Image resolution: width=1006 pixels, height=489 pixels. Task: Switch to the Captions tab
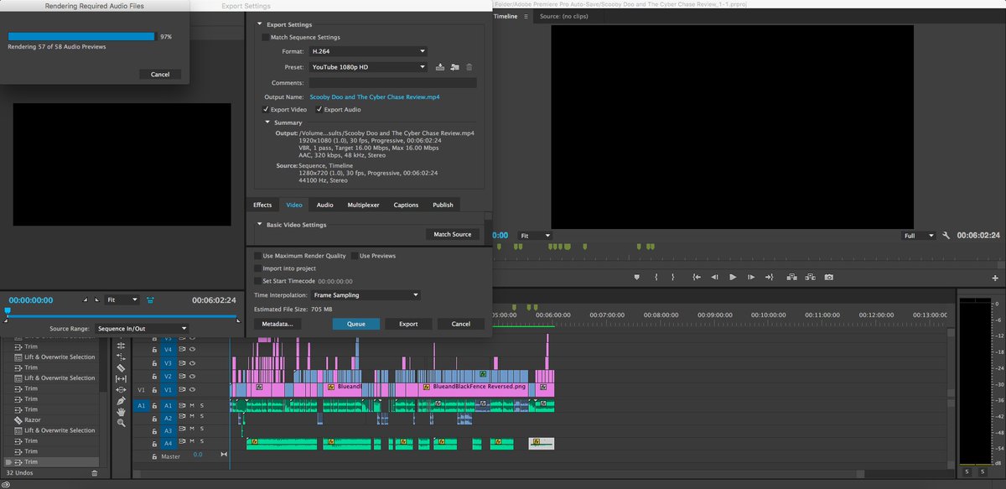[x=406, y=205]
